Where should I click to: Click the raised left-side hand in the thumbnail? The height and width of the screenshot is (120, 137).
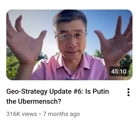pos(25,39)
